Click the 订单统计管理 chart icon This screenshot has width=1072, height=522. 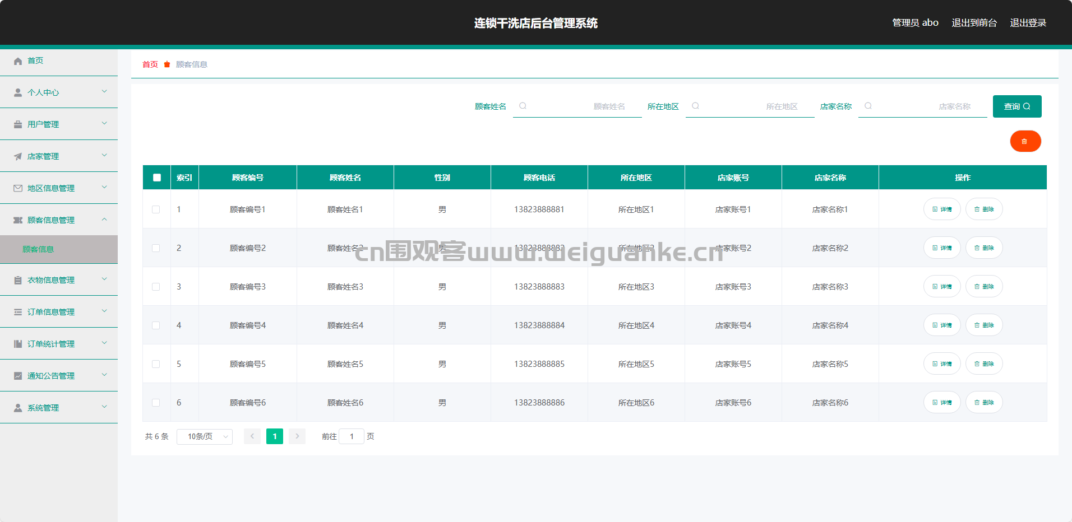(18, 344)
